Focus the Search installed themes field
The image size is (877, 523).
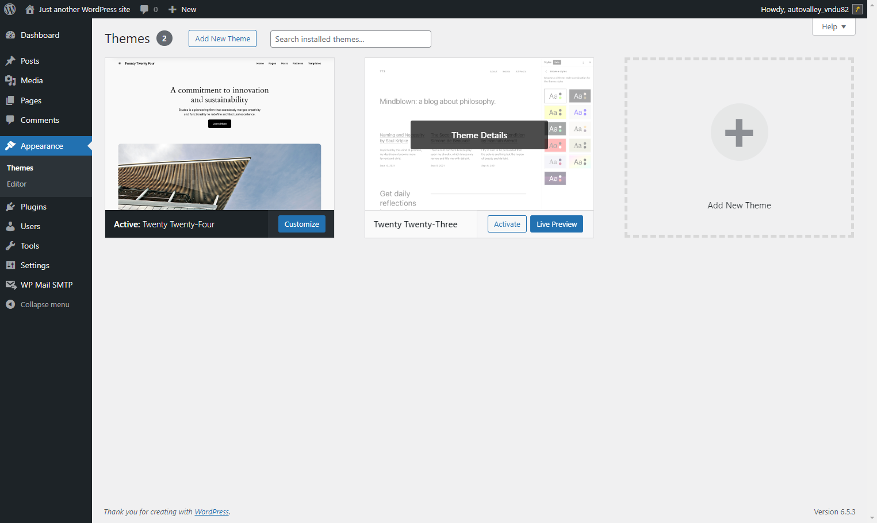coord(351,39)
